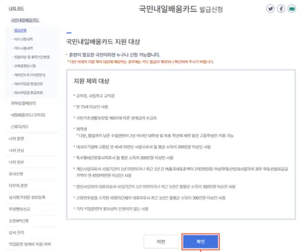Open 나의 정보 sidebar menu
Screen dimensions: 301x252
[16, 162]
